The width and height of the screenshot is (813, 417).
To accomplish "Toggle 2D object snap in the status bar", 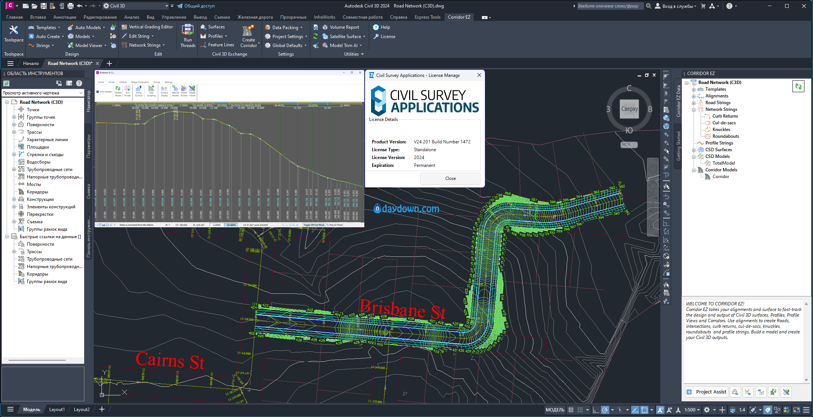I will (644, 410).
